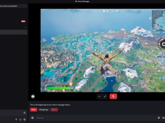Click the Discord logo icon below the stream

[x=33, y=96]
